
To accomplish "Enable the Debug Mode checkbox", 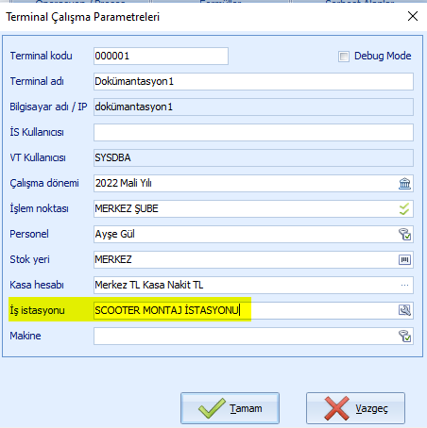I will [x=344, y=57].
